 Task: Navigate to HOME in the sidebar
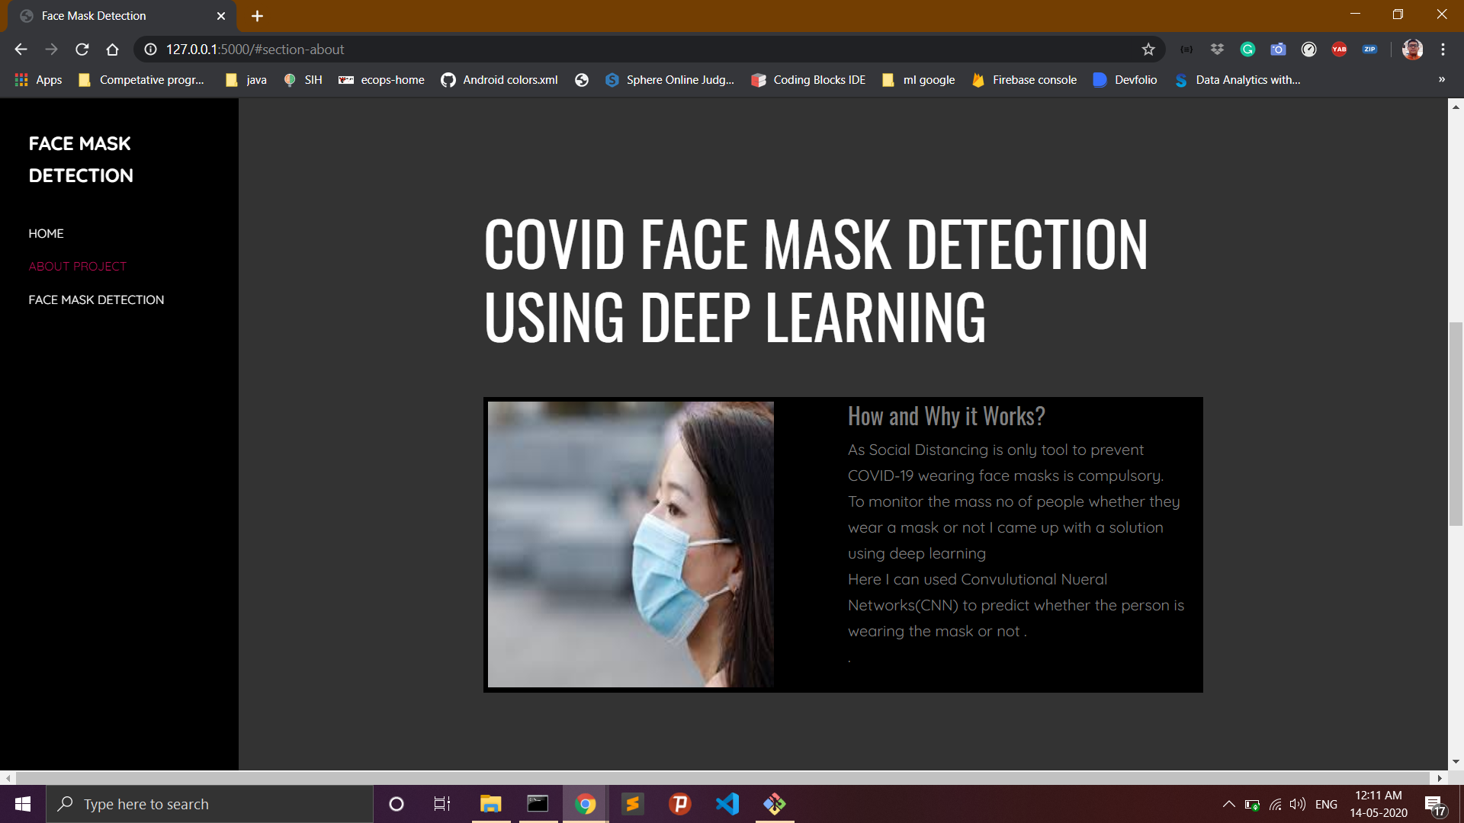tap(46, 234)
